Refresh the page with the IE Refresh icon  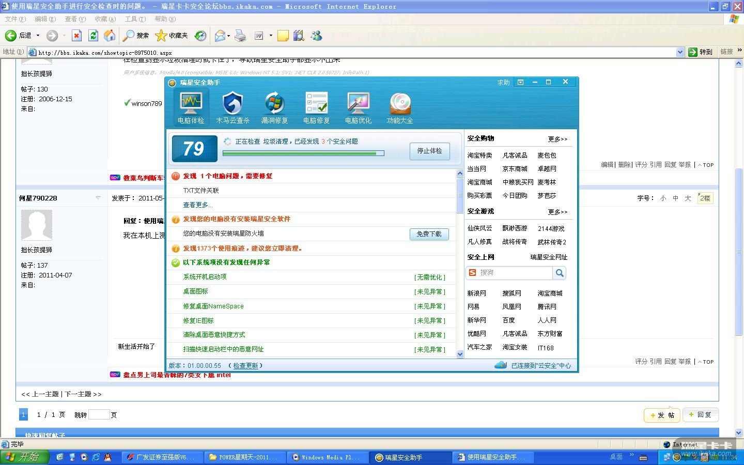pyautogui.click(x=93, y=36)
